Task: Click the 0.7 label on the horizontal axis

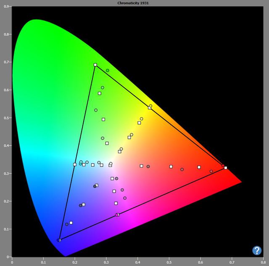Action: click(x=232, y=262)
